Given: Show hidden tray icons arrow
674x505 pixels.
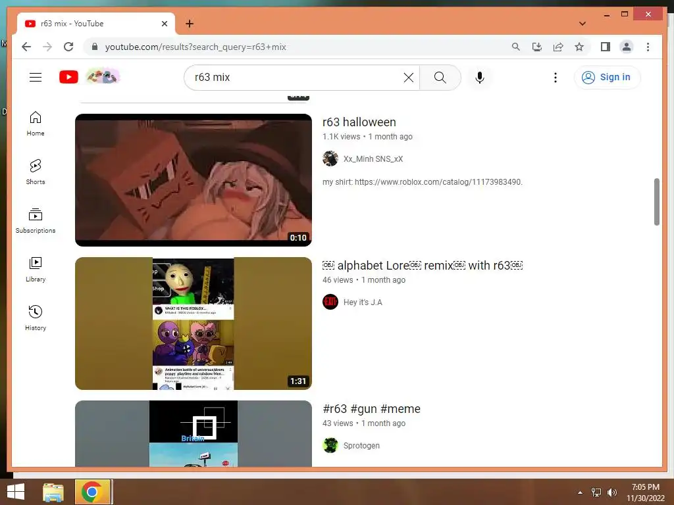Looking at the screenshot, I should (581, 493).
